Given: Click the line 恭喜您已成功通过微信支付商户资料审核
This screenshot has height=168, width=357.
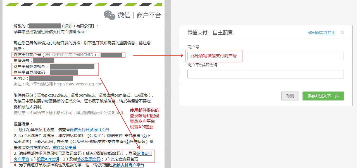Looking at the screenshot, I should (x=51, y=32).
